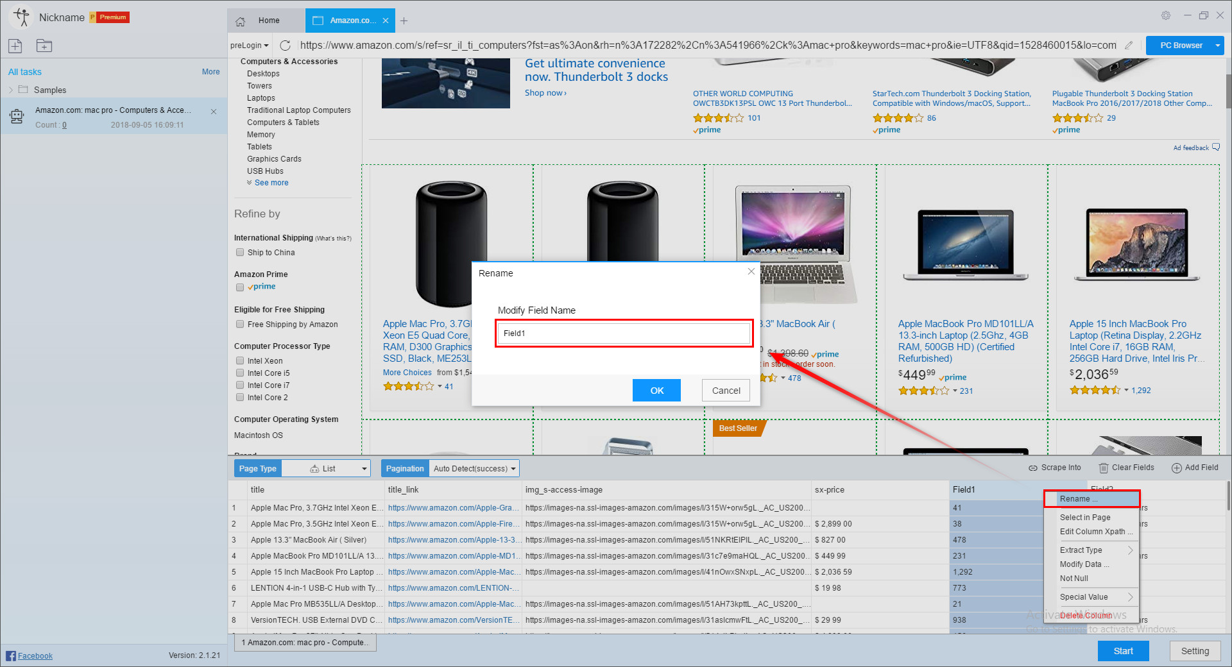Check the Intel Core 2 filter
Image resolution: width=1232 pixels, height=667 pixels.
coord(240,398)
